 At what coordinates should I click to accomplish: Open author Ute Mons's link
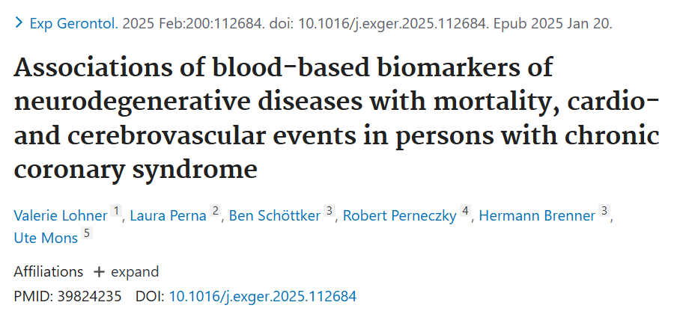point(46,238)
